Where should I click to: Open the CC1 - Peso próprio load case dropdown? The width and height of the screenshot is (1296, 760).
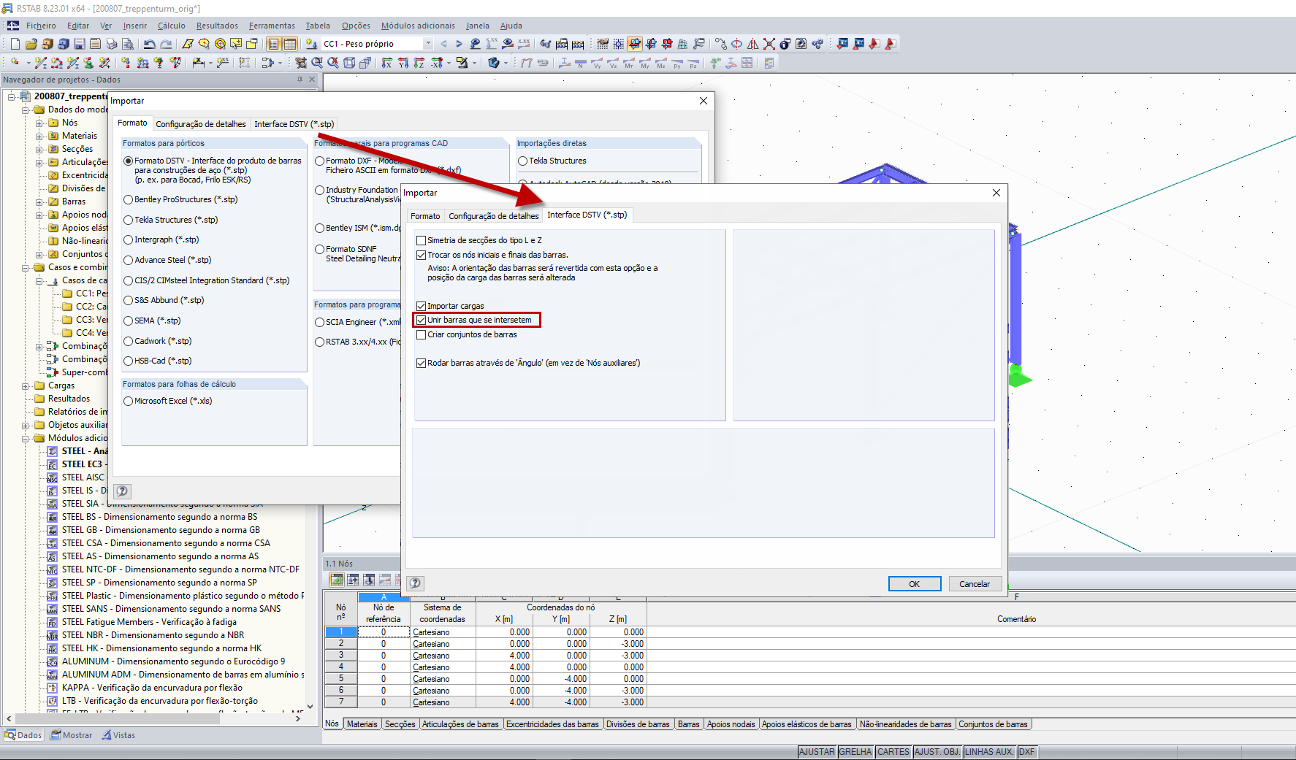[428, 44]
